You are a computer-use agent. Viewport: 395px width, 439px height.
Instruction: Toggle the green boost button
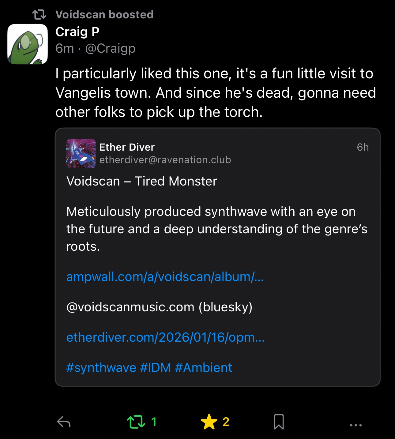point(136,422)
